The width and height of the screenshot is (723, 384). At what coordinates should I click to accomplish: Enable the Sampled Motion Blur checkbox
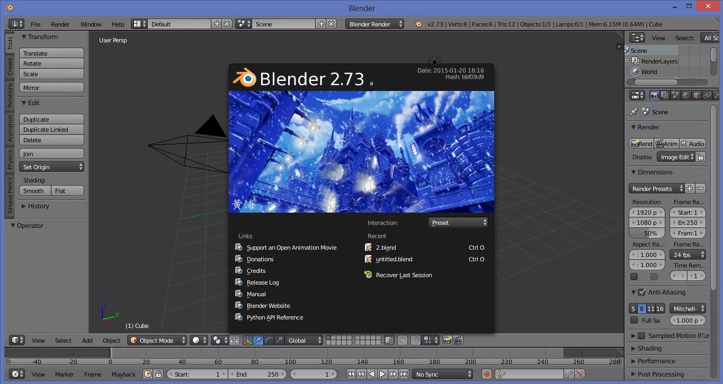tap(642, 336)
